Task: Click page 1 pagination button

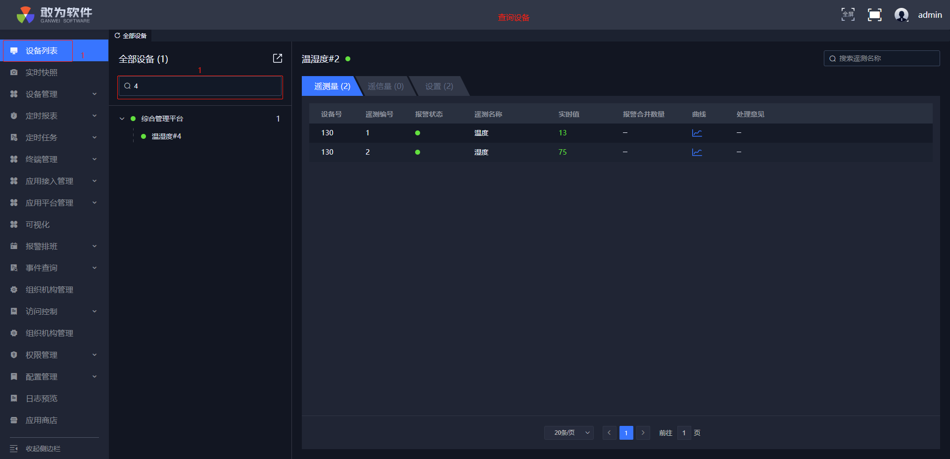Action: click(x=626, y=433)
